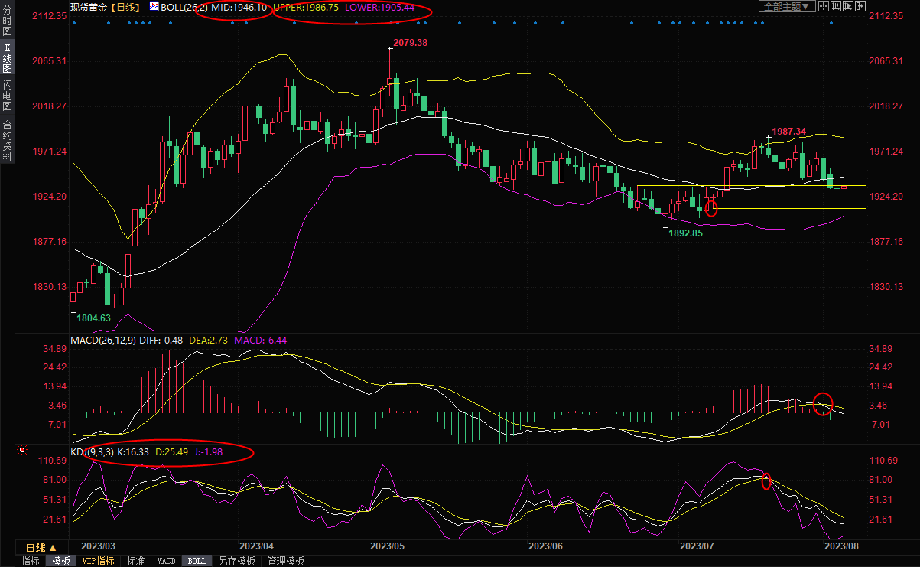This screenshot has height=567, width=920.
Task: Expand the 日线 period selector
Action: [x=41, y=548]
